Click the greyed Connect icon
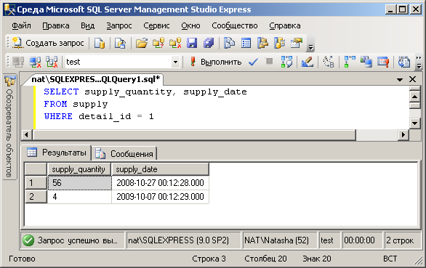 (x=18, y=62)
